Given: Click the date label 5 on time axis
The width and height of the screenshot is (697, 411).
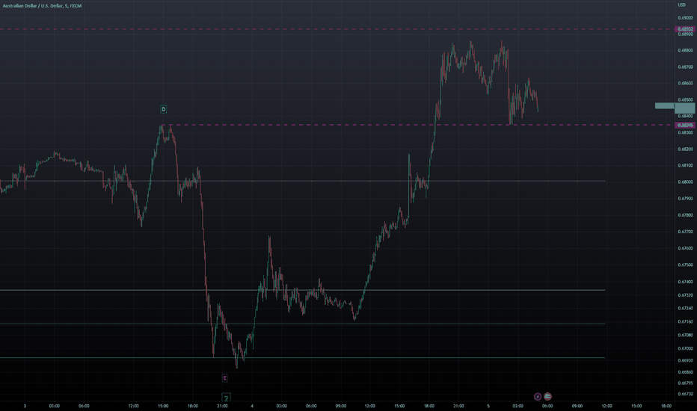Looking at the screenshot, I should (488, 406).
